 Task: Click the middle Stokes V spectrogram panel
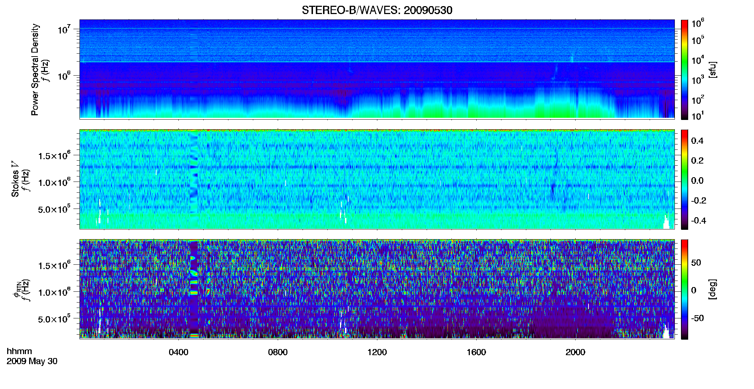(x=377, y=179)
